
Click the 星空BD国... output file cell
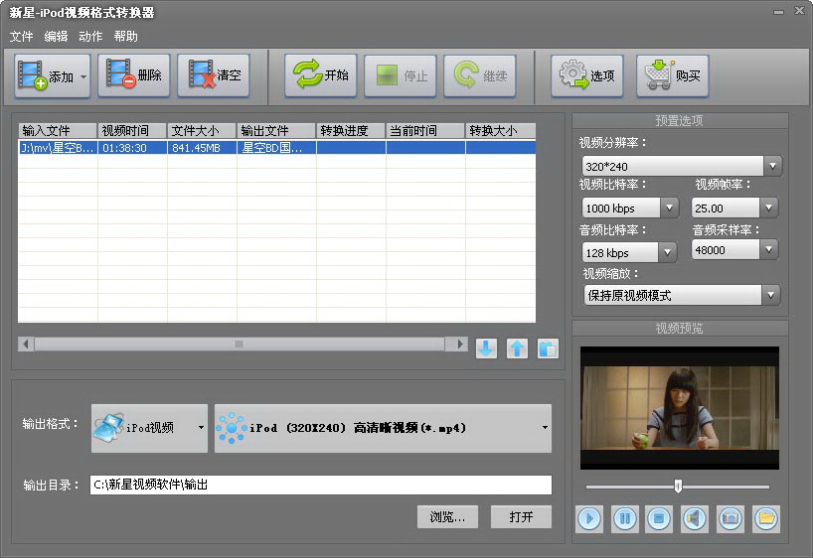pyautogui.click(x=276, y=148)
